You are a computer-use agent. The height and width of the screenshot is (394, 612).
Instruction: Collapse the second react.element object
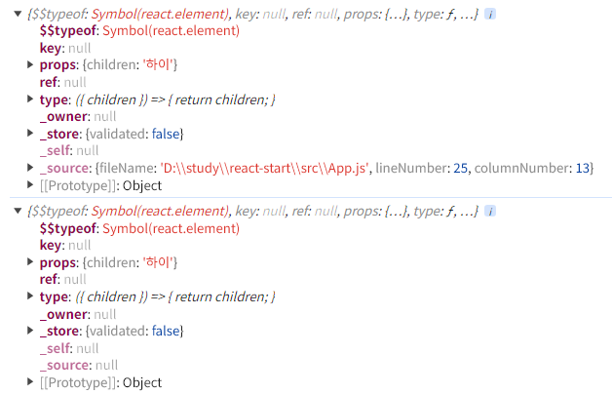coord(18,211)
